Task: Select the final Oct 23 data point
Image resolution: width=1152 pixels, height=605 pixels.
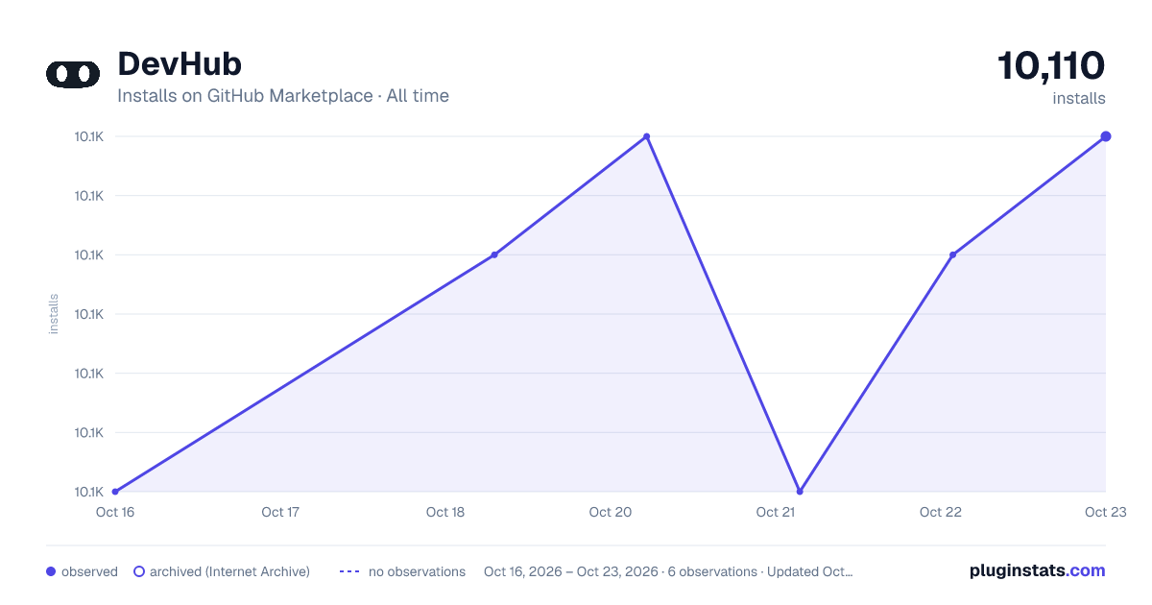Action: (1106, 136)
